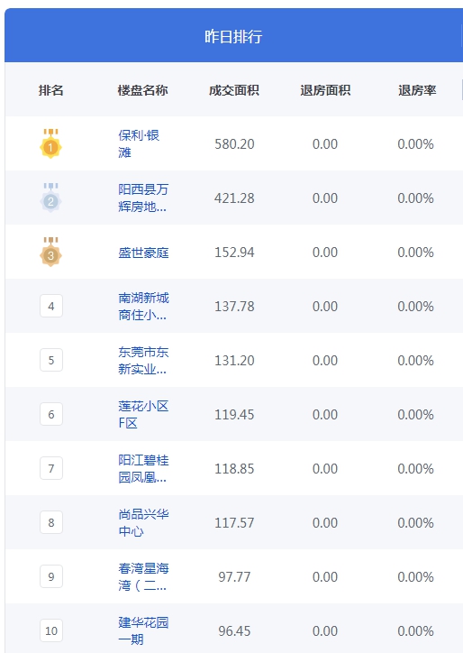
Task: Open the 保利·银滩 property link
Action: [x=139, y=143]
